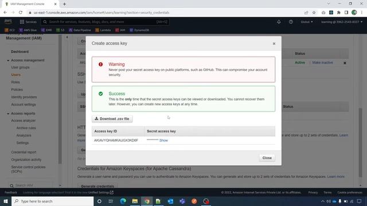Open Chrome three-dot menu
This screenshot has height=206, width=367.
[362, 13]
